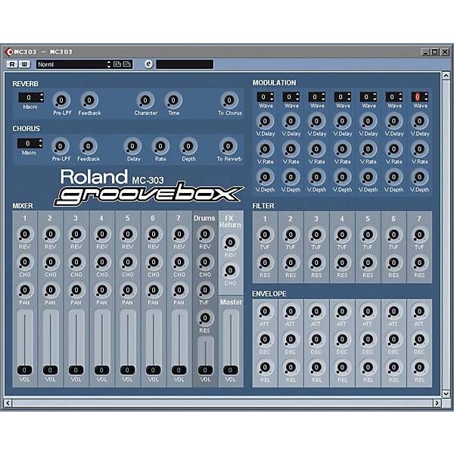The width and height of the screenshot is (454, 454).
Task: Click the Cubase logo in the title bar
Action: pos(8,51)
